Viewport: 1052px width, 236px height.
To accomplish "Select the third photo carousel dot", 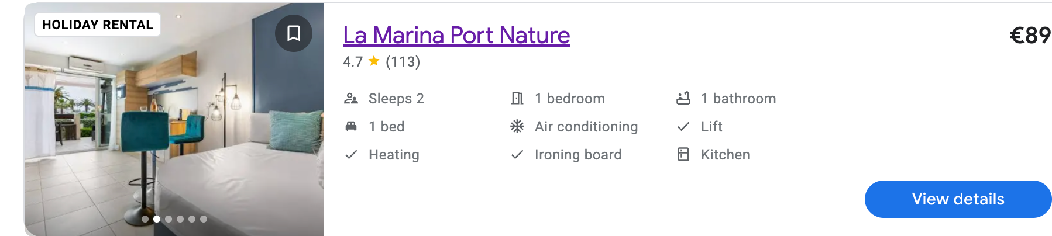I will click(169, 219).
